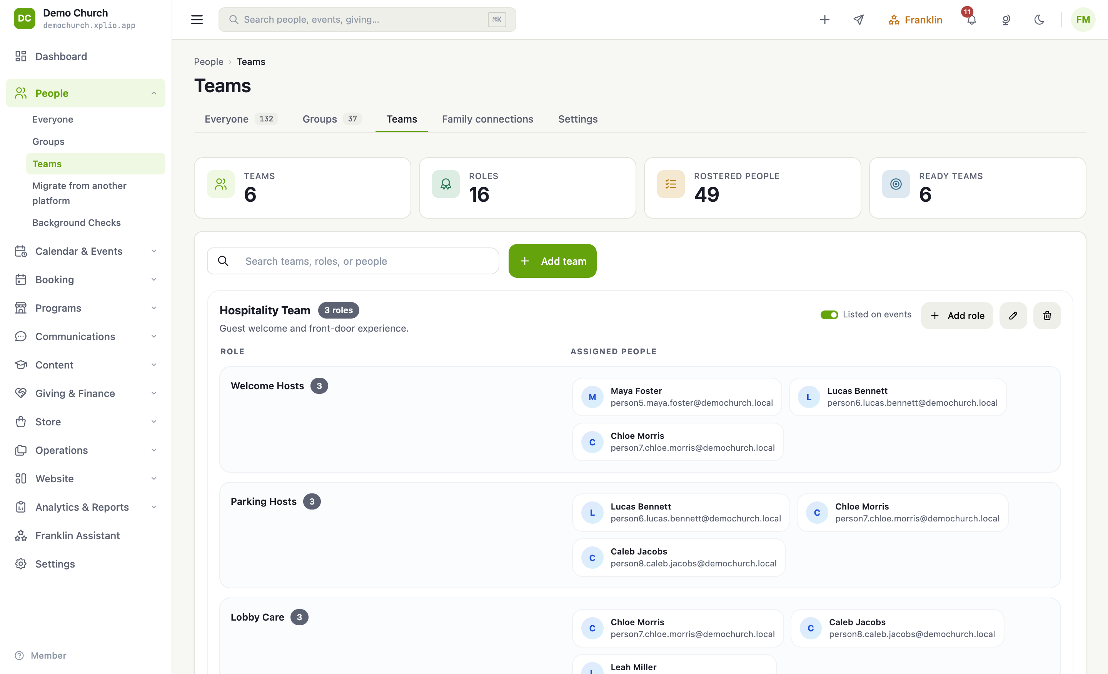The image size is (1108, 674).
Task: Open Lucas Bennett card in Welcome Hosts
Action: coord(897,397)
